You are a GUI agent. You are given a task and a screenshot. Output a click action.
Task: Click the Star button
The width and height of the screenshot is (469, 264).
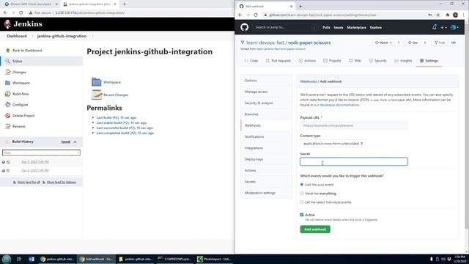click(x=413, y=43)
